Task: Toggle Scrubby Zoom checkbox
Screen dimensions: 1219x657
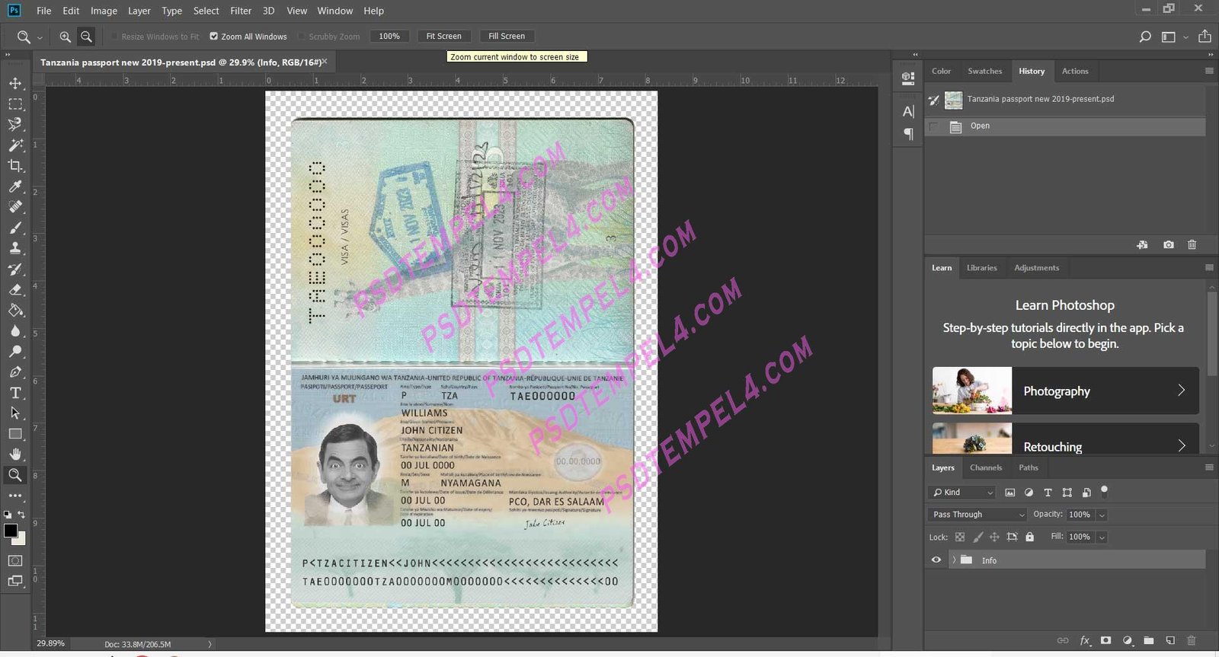Action: tap(302, 37)
